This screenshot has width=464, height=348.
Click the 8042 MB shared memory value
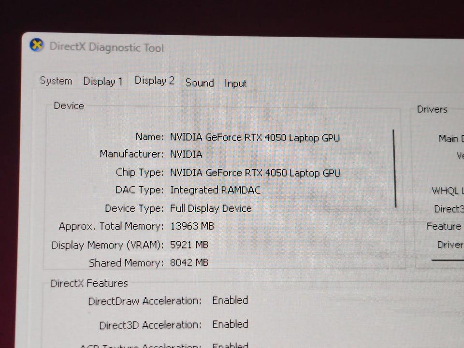(x=189, y=262)
